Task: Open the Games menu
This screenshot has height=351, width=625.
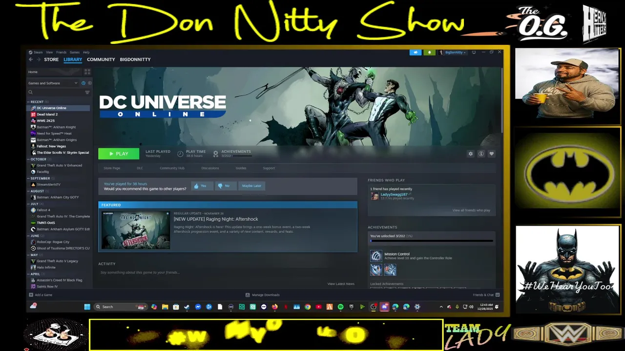Action: click(x=75, y=52)
